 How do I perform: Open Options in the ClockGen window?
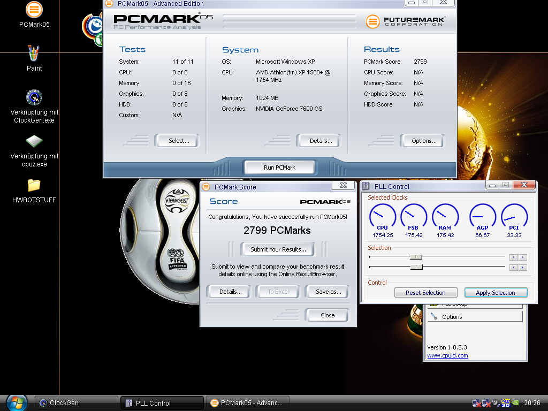[x=475, y=317]
